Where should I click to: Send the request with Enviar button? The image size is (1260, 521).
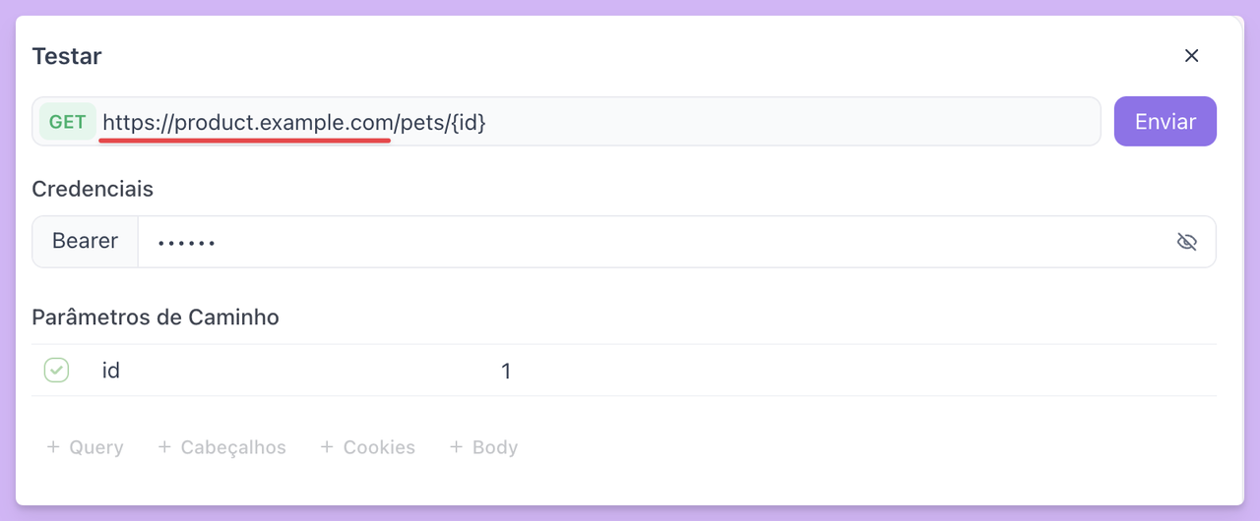[1165, 122]
